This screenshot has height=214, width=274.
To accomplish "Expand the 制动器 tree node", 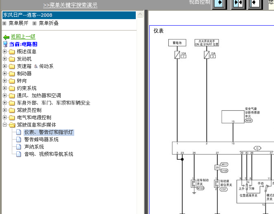I will click(5, 74).
